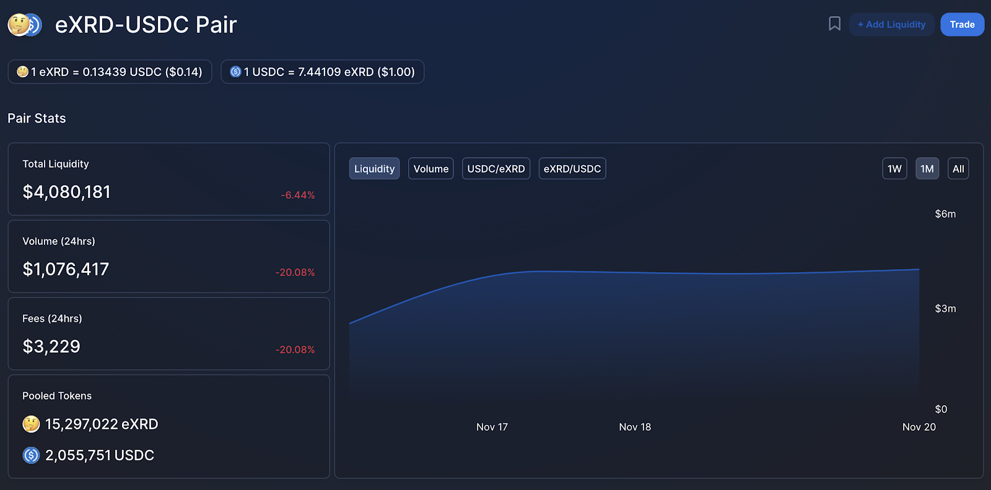Show the USDC/eXRD rate chart
The width and height of the screenshot is (991, 490).
coord(496,169)
